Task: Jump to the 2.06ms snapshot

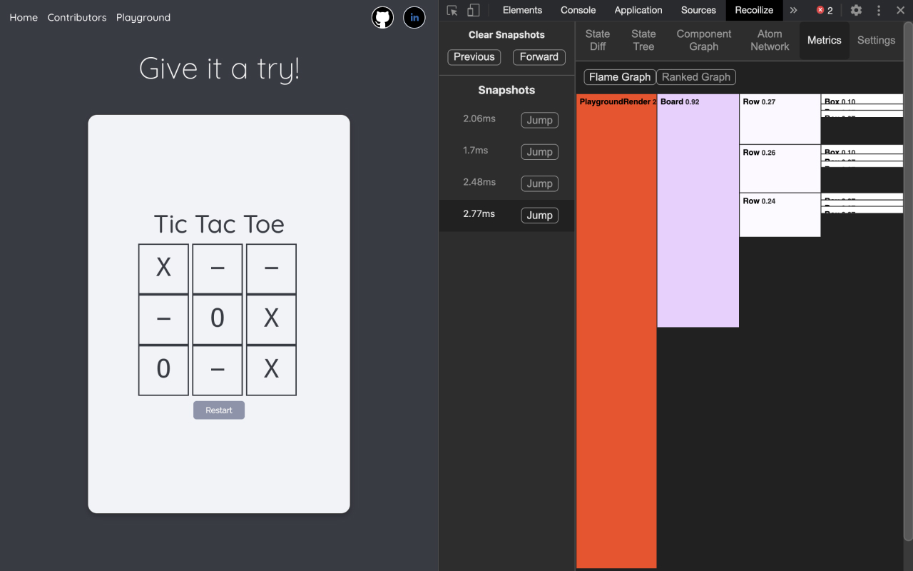Action: pyautogui.click(x=539, y=120)
